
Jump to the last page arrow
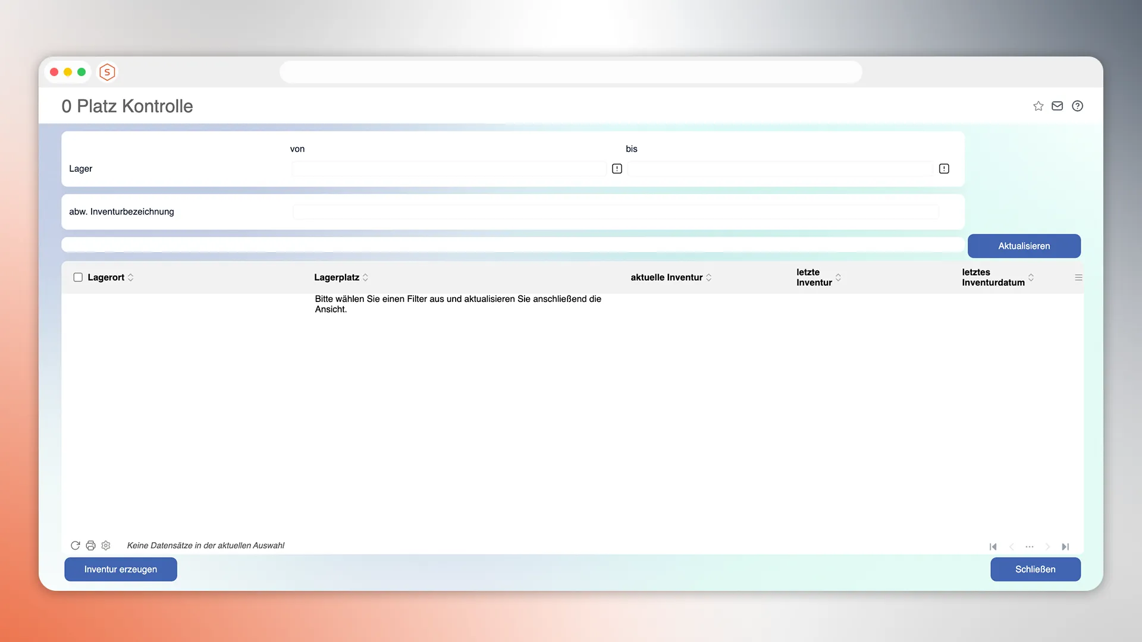pyautogui.click(x=1065, y=547)
